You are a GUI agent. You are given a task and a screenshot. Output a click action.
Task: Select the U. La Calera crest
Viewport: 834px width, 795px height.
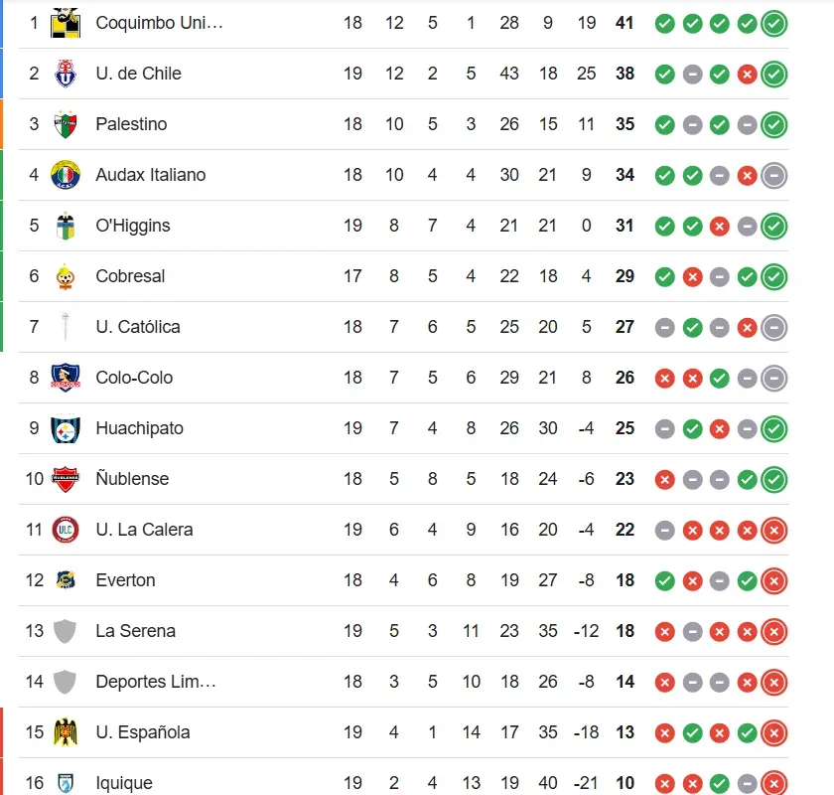tap(66, 530)
